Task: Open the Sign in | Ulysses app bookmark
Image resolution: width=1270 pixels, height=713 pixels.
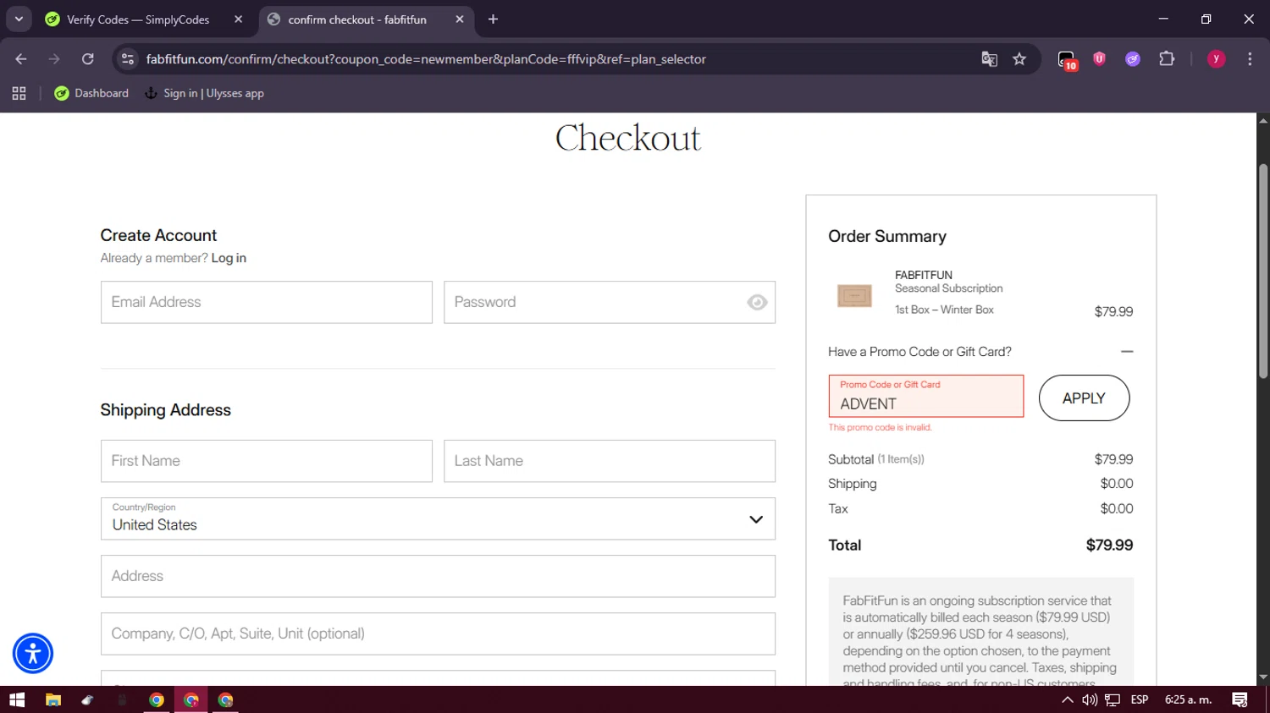Action: (x=205, y=93)
